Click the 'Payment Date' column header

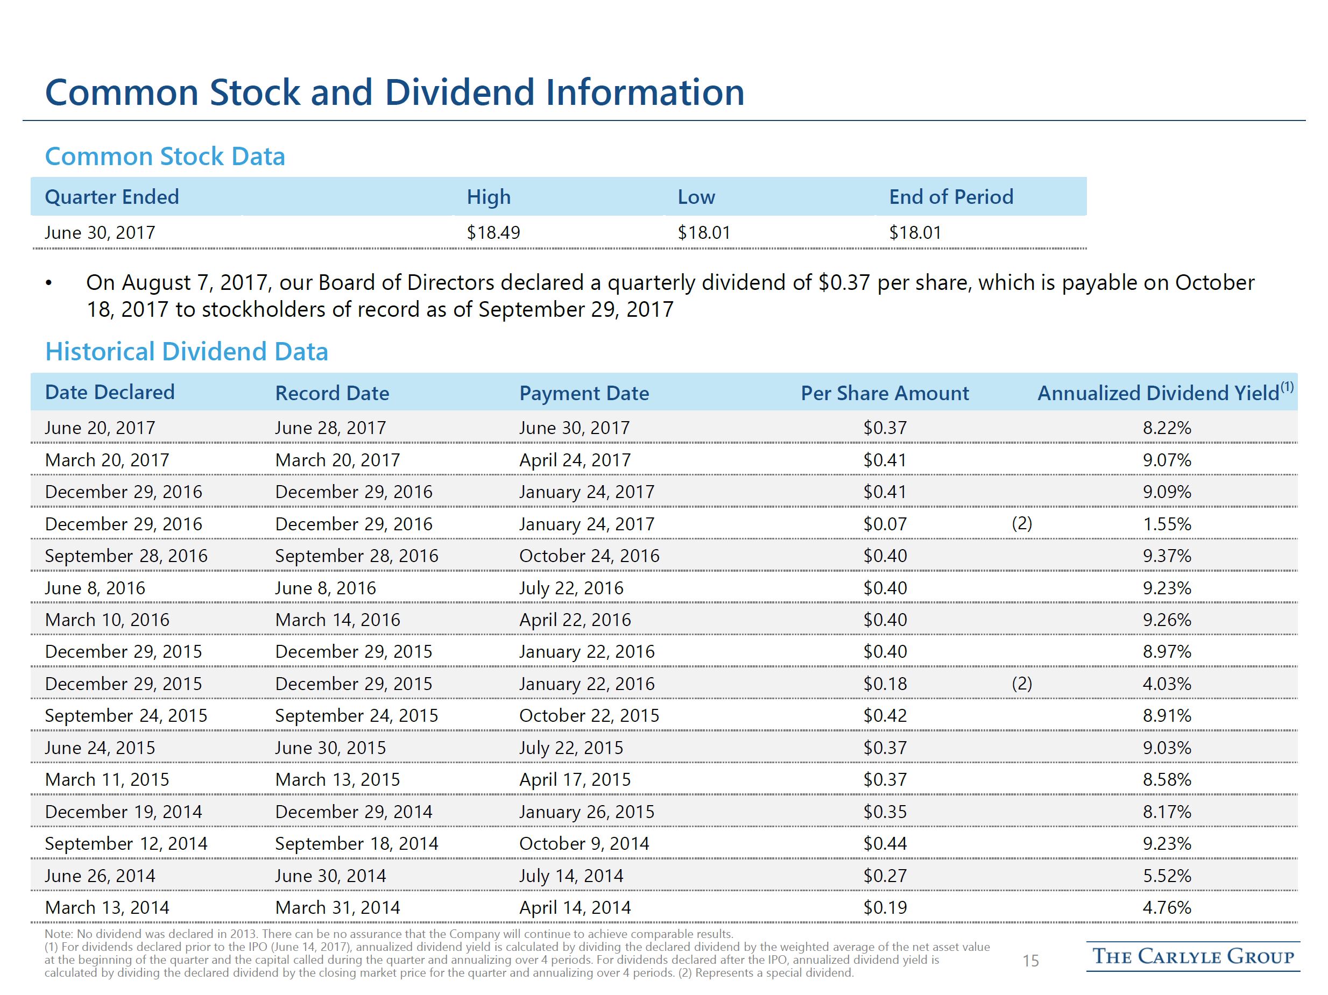point(584,393)
